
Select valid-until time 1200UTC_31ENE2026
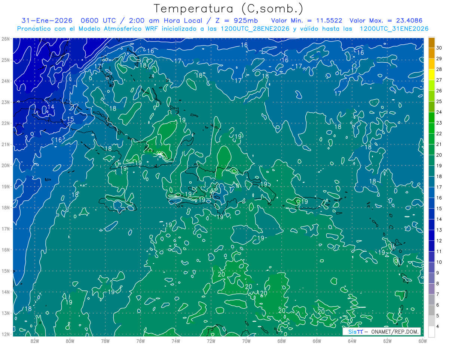394,29
